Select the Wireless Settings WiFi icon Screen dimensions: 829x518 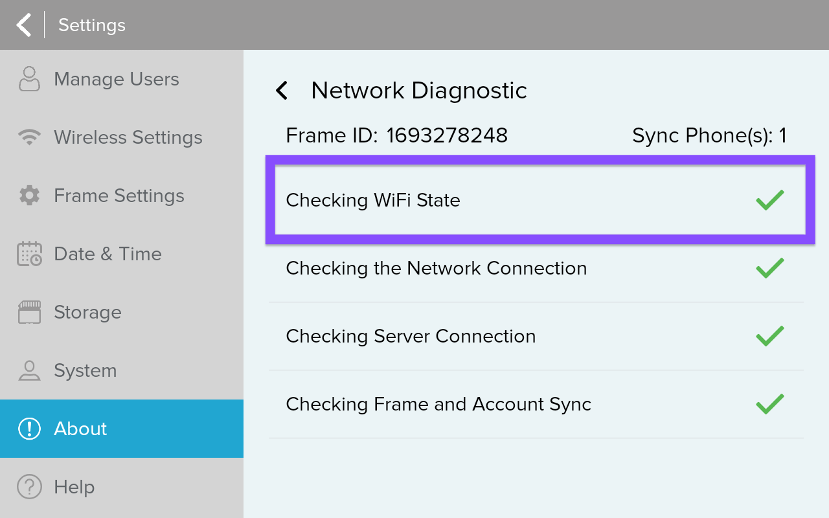coord(29,137)
